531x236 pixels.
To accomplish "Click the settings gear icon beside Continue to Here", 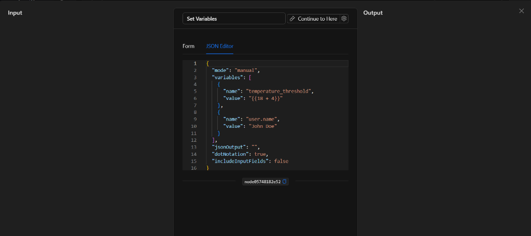I will (344, 19).
